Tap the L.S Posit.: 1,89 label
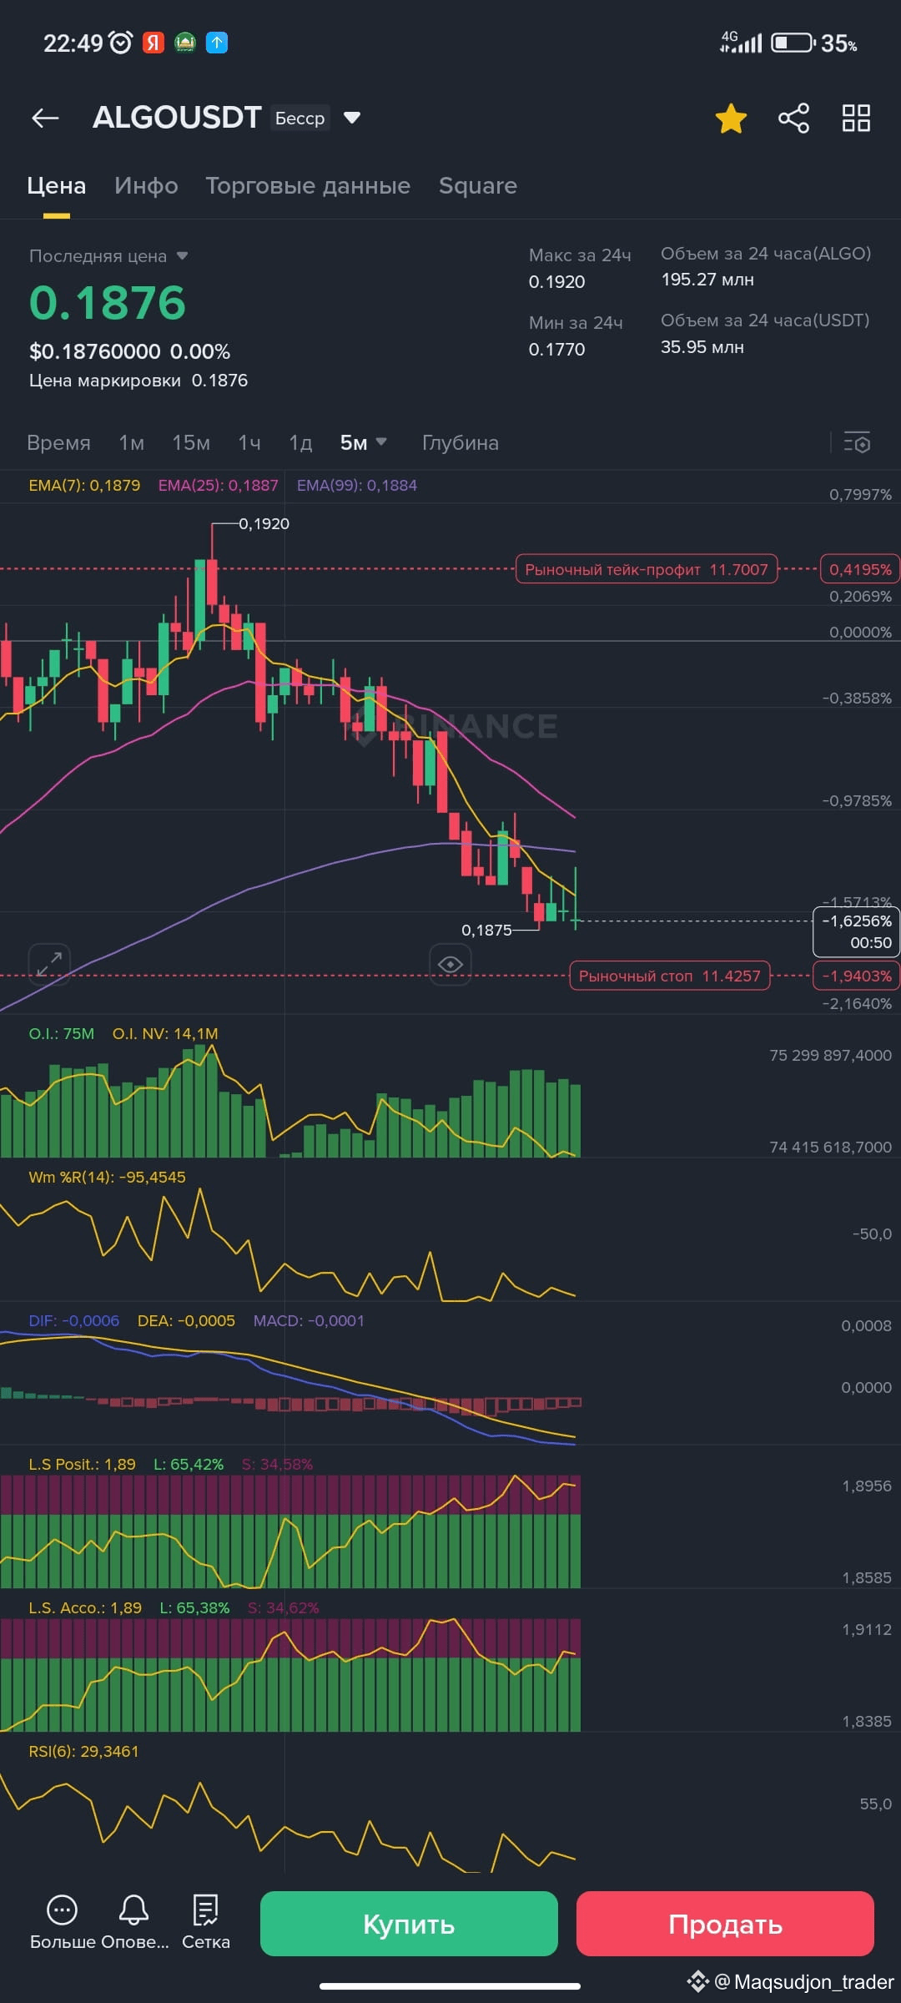The height and width of the screenshot is (2003, 901). tap(83, 1464)
